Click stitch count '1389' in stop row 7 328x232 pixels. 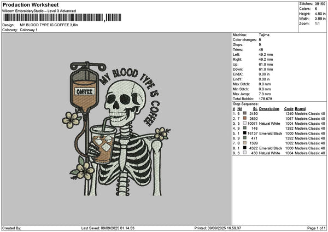point(254,143)
